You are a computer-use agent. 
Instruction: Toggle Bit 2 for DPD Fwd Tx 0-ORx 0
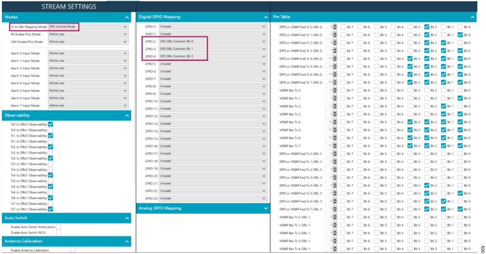pos(427,27)
